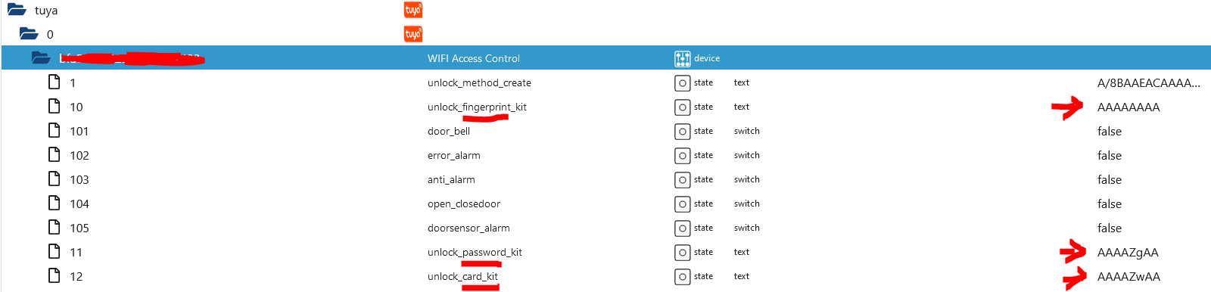Viewport: 1211px width, 292px height.
Task: Click the file icon of object 10
Action: 54,106
